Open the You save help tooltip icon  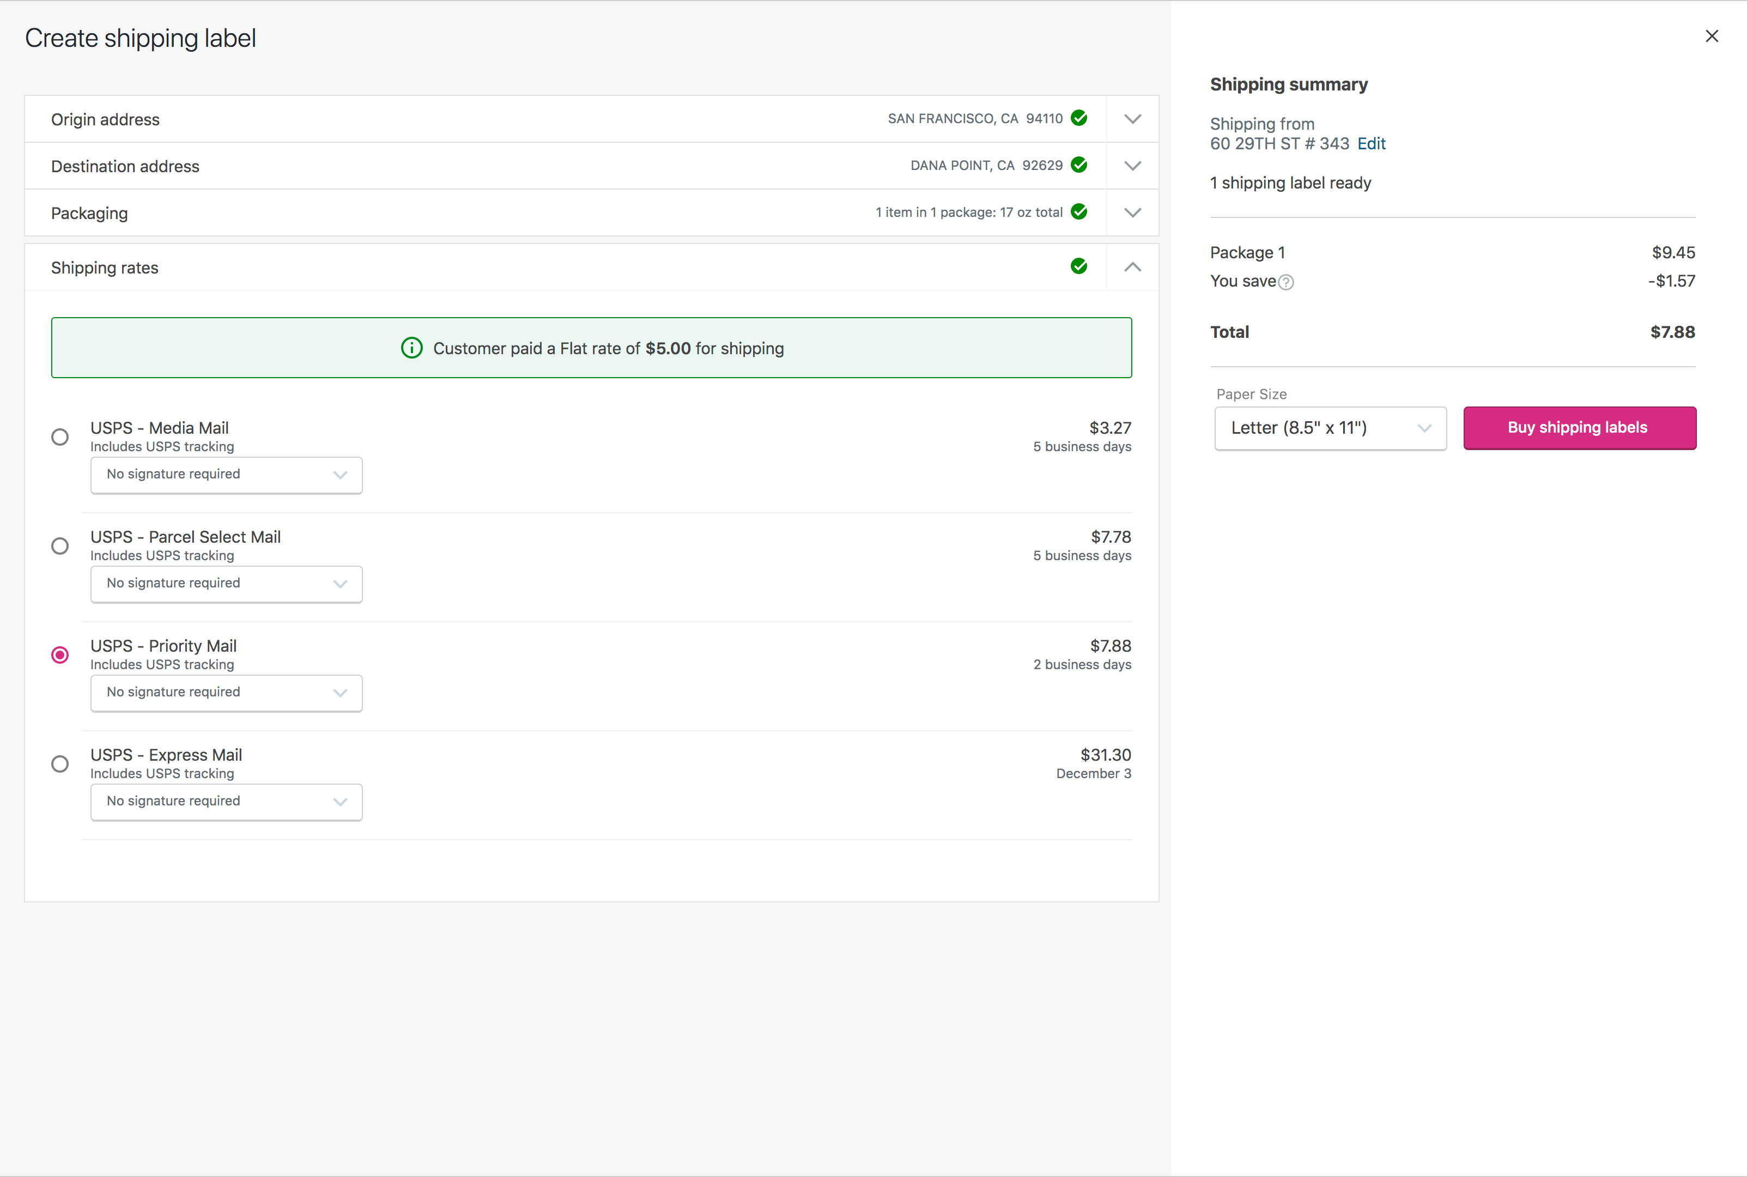[1286, 282]
